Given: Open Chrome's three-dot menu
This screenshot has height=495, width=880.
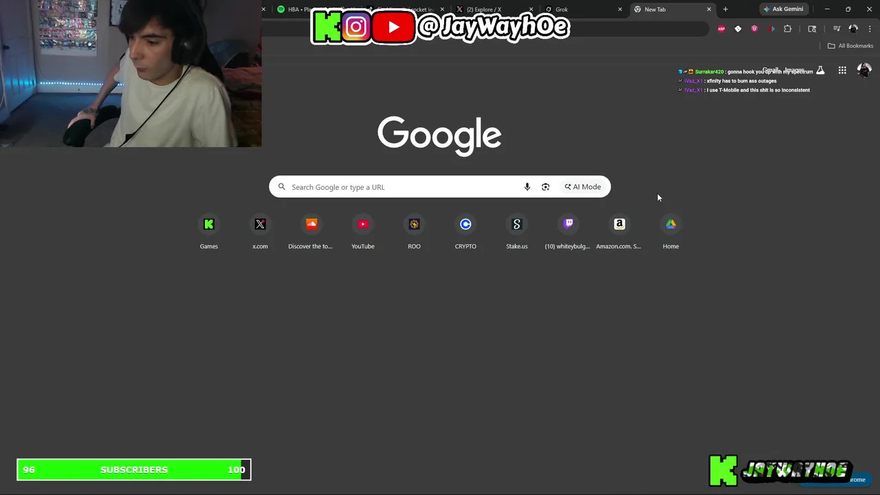Looking at the screenshot, I should tap(870, 29).
